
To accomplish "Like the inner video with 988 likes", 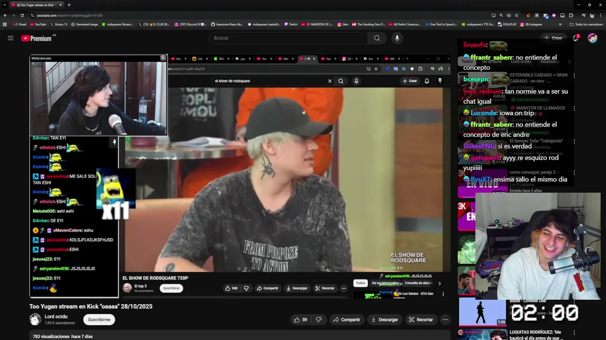I will coord(231,288).
